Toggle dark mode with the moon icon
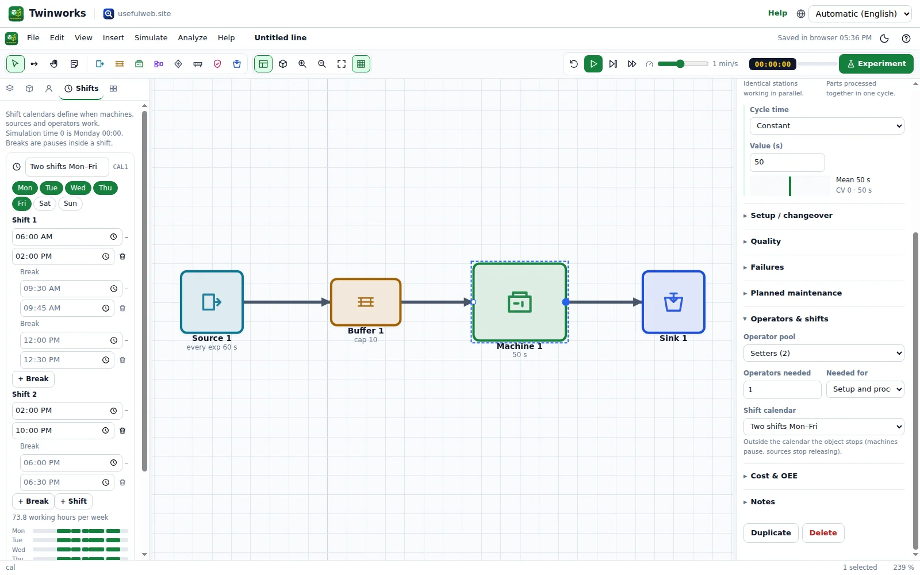This screenshot has height=575, width=920. pyautogui.click(x=884, y=38)
